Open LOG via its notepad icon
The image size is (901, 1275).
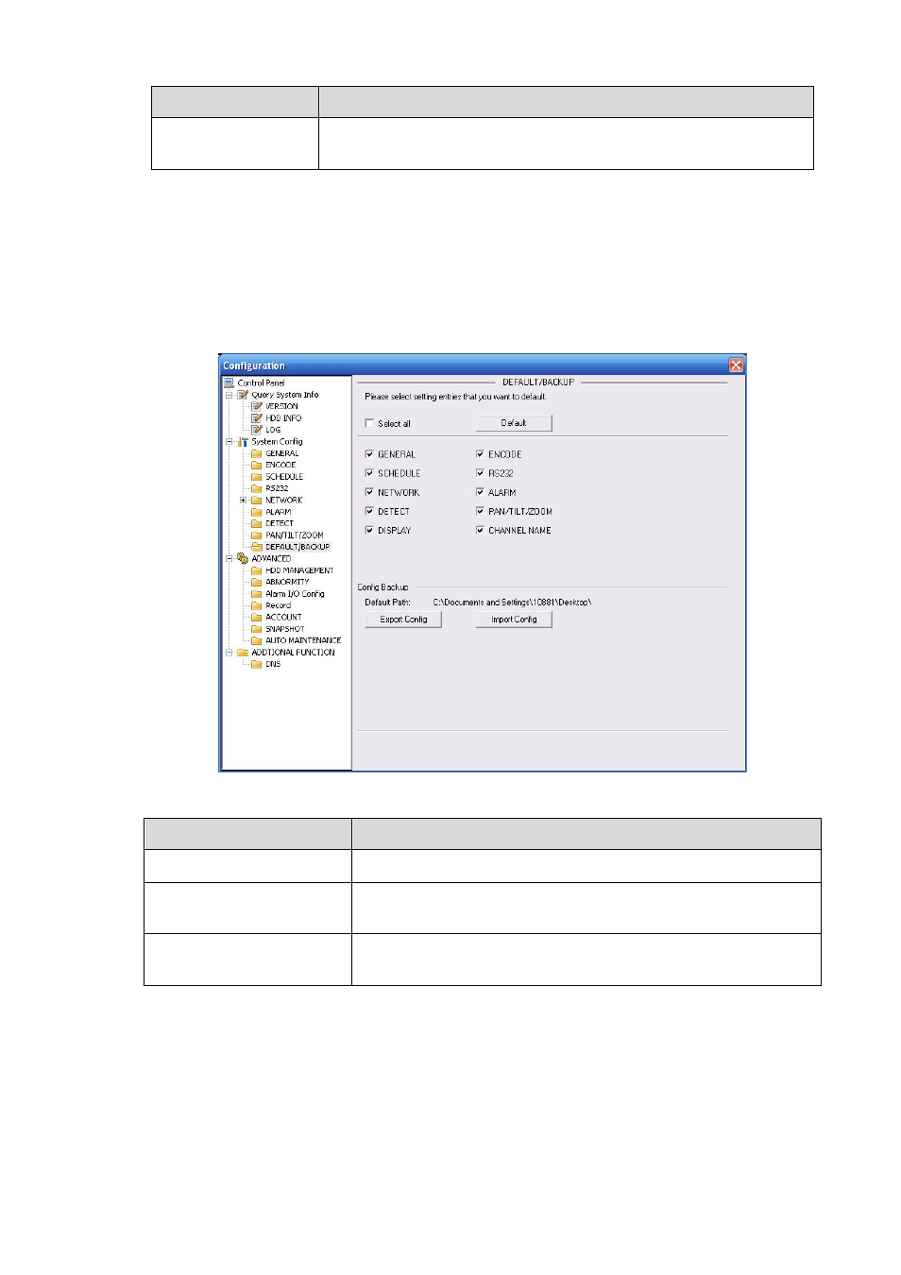(x=257, y=430)
